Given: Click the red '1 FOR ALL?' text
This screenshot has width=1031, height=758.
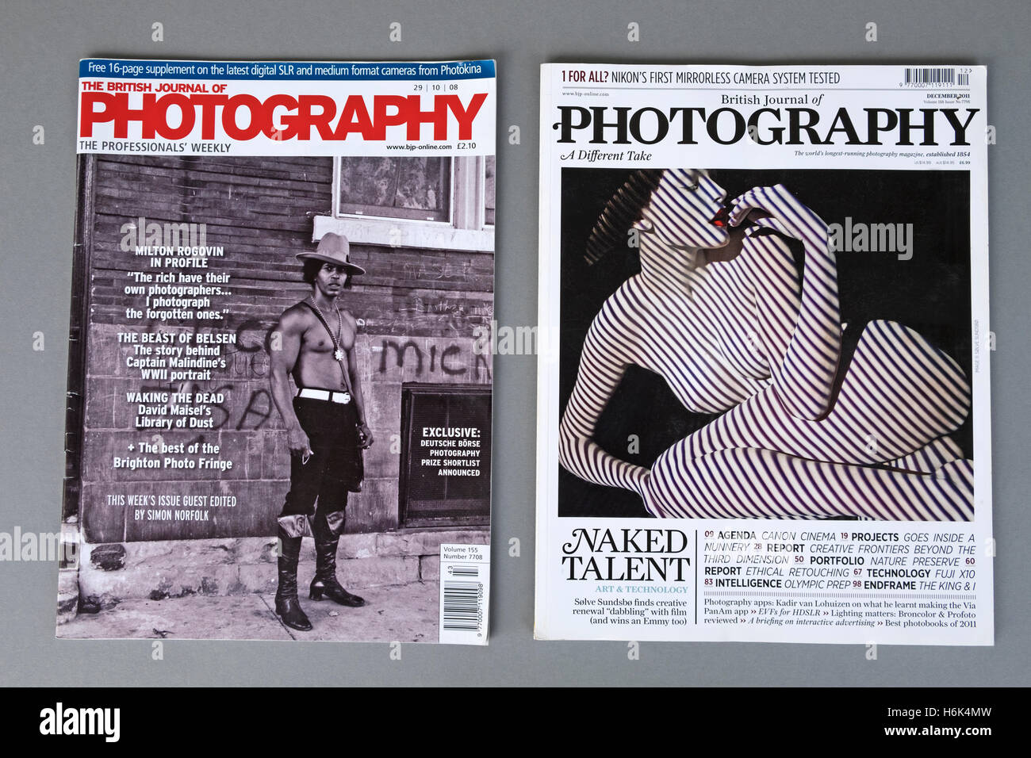Looking at the screenshot, I should [584, 77].
